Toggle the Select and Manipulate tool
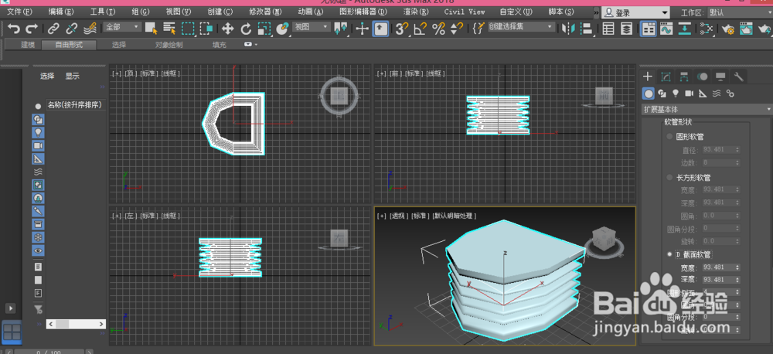Screen dimensions: 773x354 (x=363, y=29)
